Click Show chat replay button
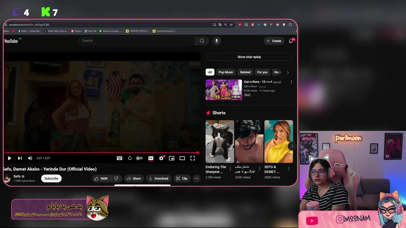This screenshot has height=228, width=406. point(249,57)
